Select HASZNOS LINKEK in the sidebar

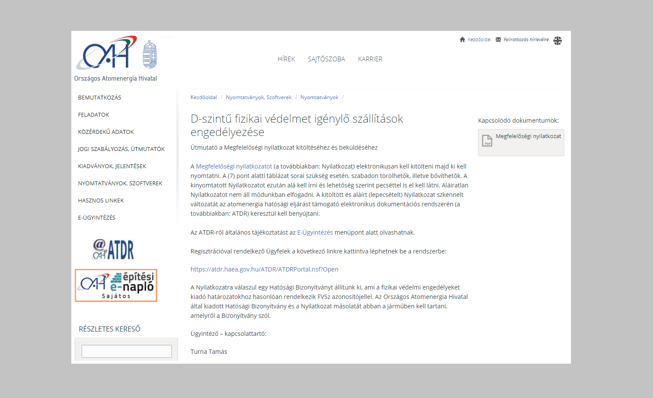[x=101, y=201]
